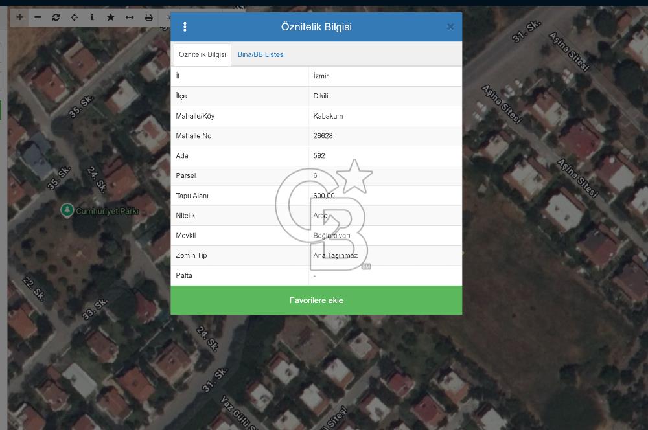The width and height of the screenshot is (648, 430).
Task: Select the Cumhuriyet Parkı map marker
Action: point(67,210)
